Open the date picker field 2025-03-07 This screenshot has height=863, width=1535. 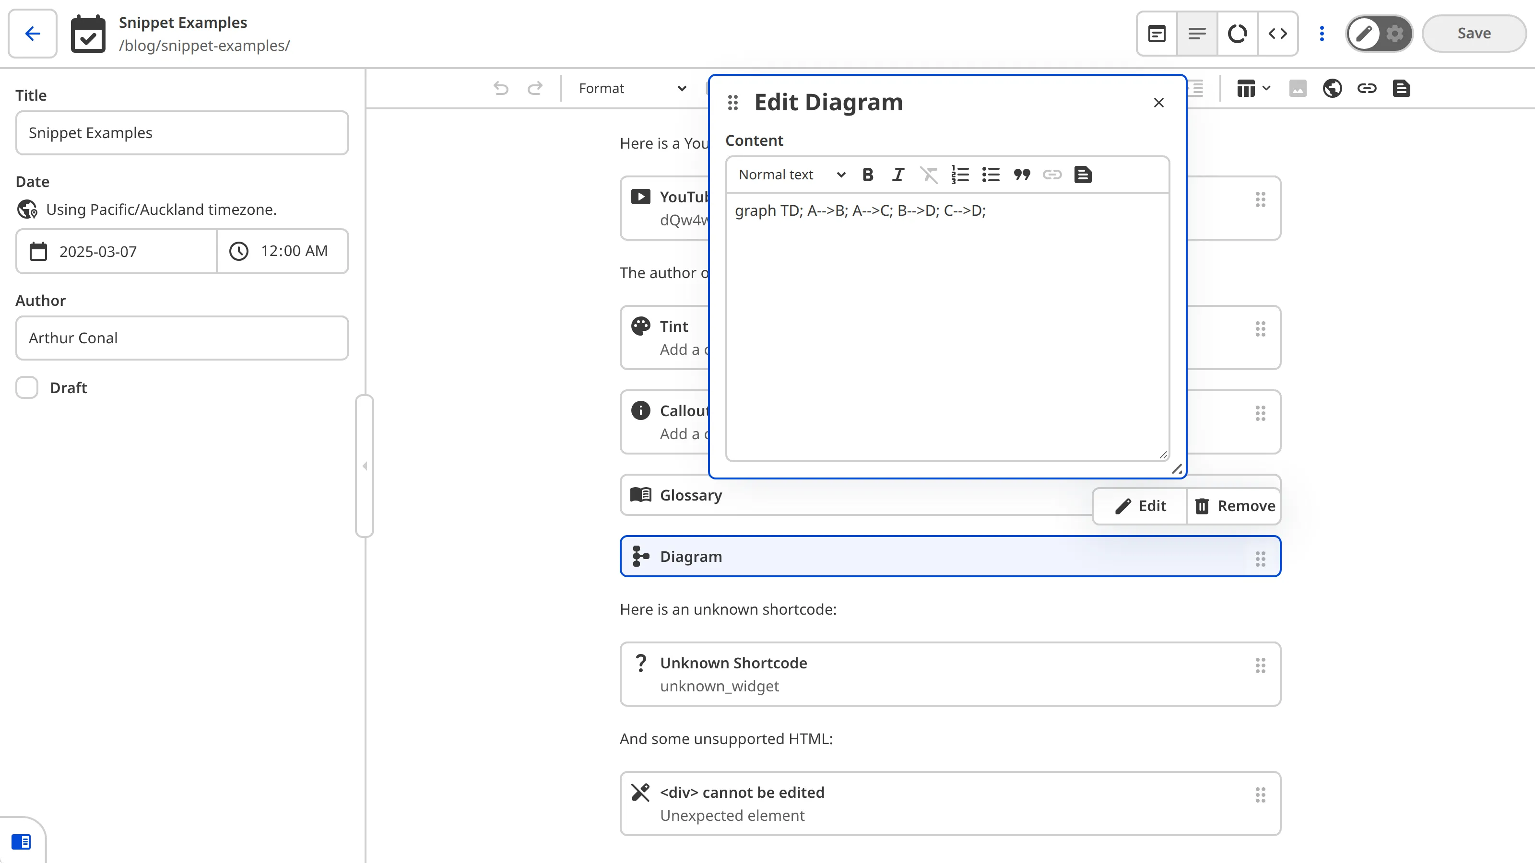tap(116, 251)
